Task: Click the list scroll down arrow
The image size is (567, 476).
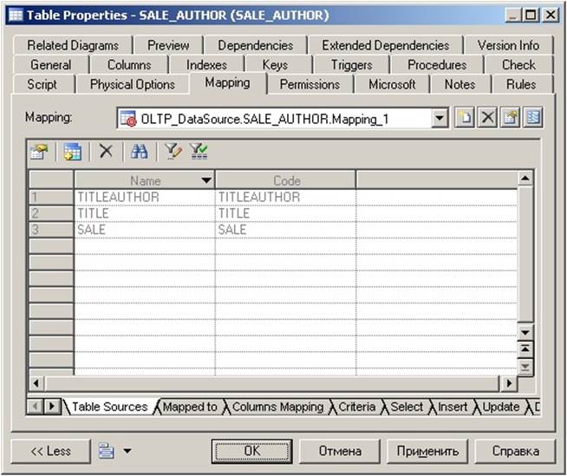Action: click(x=525, y=332)
